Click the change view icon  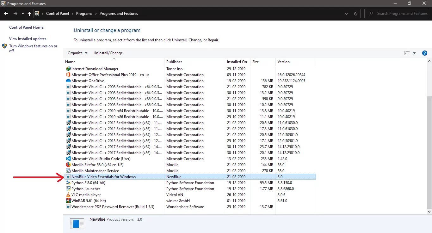pos(407,53)
